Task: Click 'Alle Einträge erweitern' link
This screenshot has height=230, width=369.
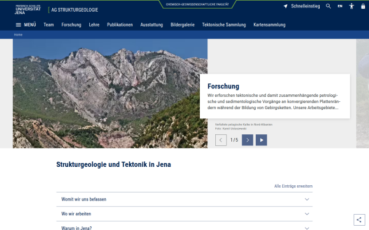Action: point(293,186)
